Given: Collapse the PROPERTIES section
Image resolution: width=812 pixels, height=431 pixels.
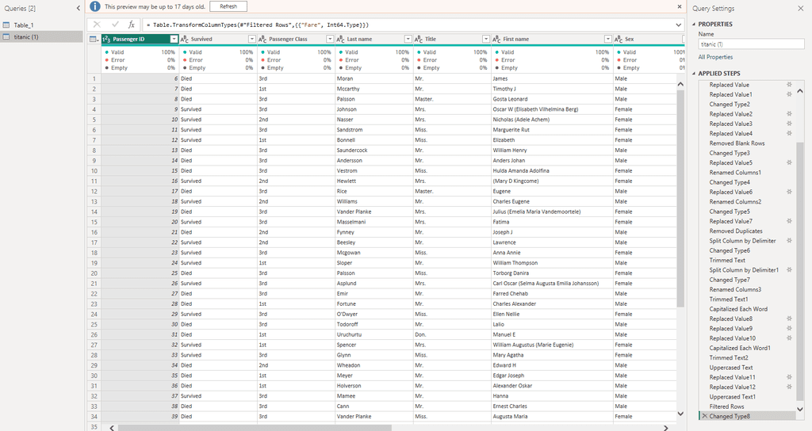Looking at the screenshot, I should pyautogui.click(x=694, y=25).
